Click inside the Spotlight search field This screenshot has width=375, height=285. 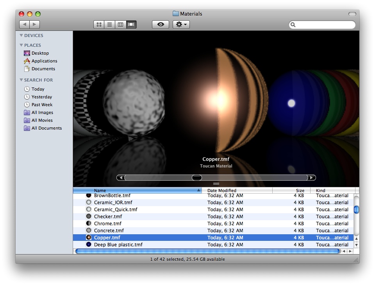point(324,25)
